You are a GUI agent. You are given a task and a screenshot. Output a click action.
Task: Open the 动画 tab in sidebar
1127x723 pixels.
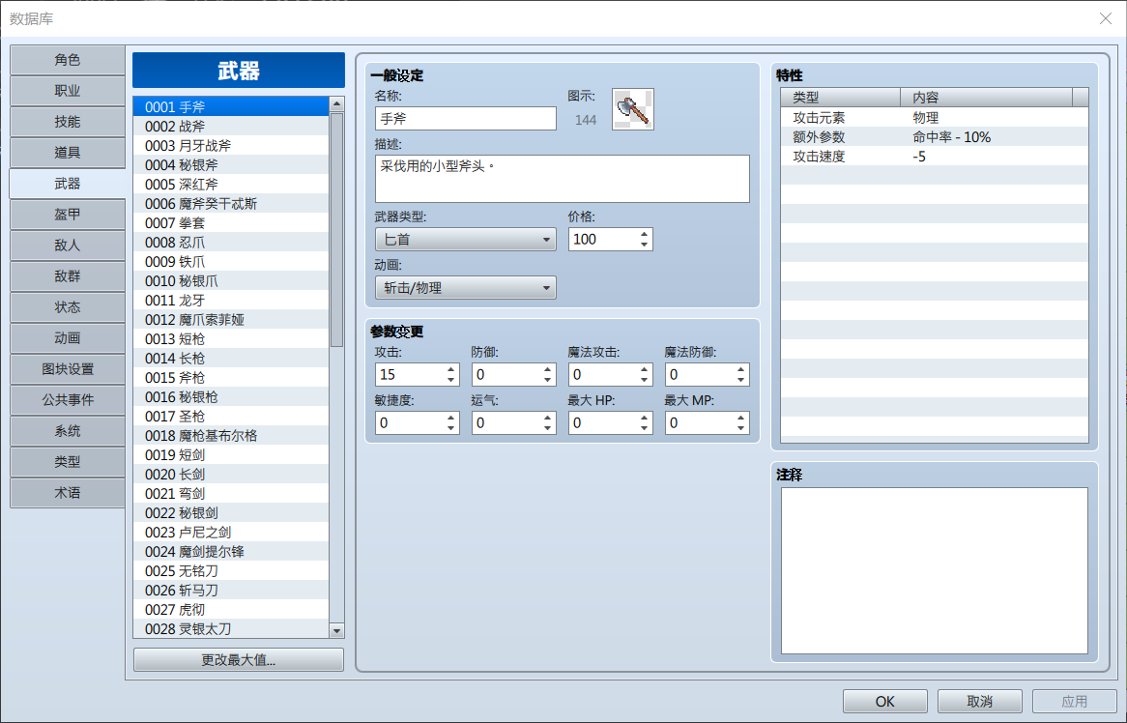coord(67,337)
